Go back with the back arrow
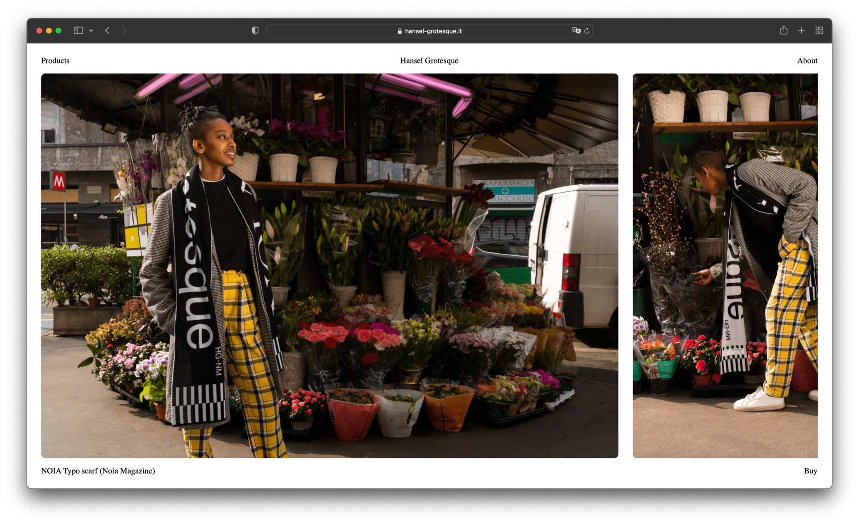859x524 pixels. pos(107,30)
